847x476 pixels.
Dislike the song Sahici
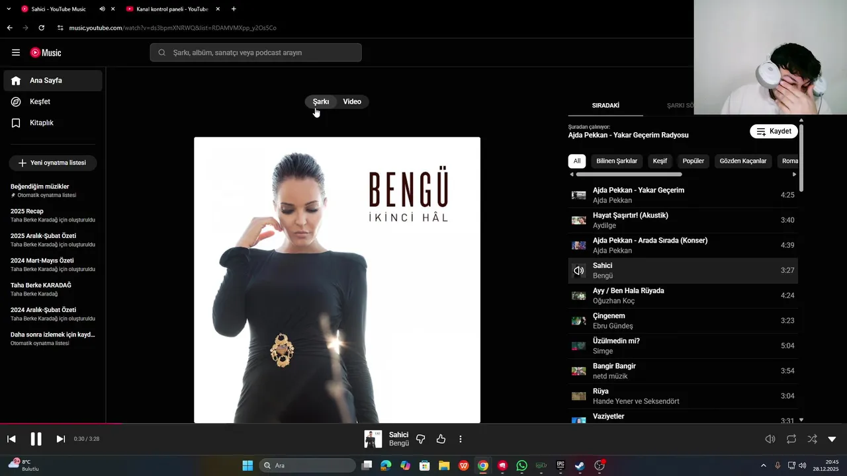[421, 439]
